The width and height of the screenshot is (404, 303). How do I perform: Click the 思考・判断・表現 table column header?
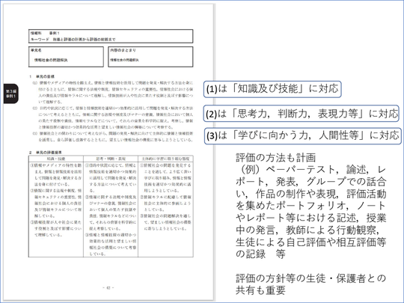pos(111,159)
